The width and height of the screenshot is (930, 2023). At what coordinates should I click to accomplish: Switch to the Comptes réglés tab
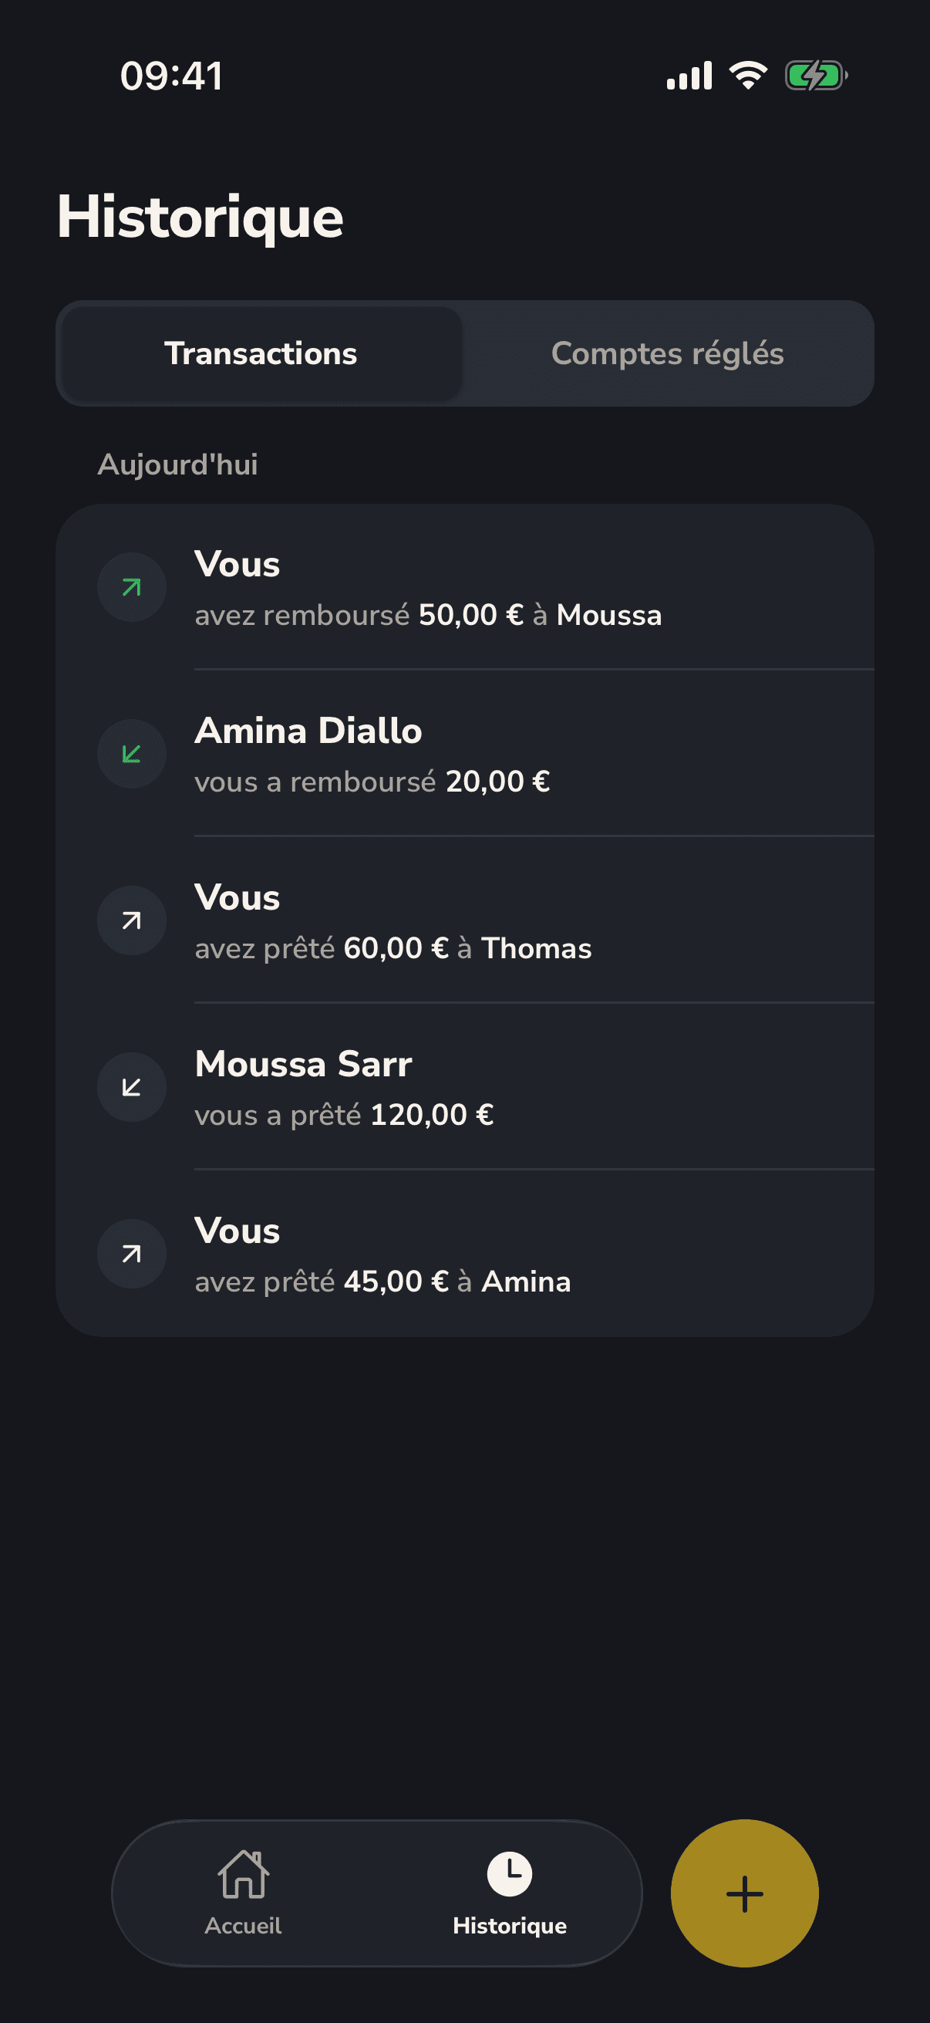667,353
